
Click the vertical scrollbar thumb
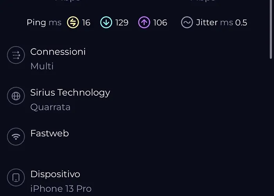[x=271, y=29]
